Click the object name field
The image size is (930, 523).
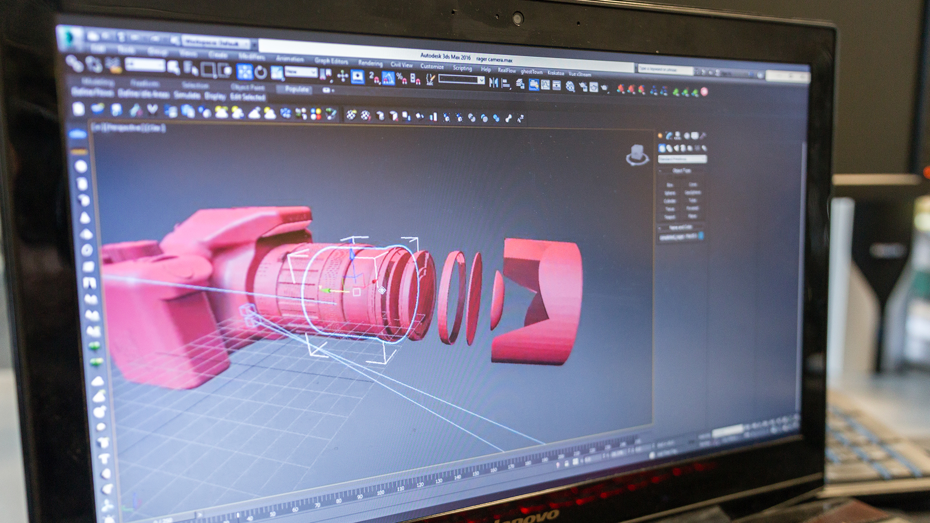(x=678, y=236)
